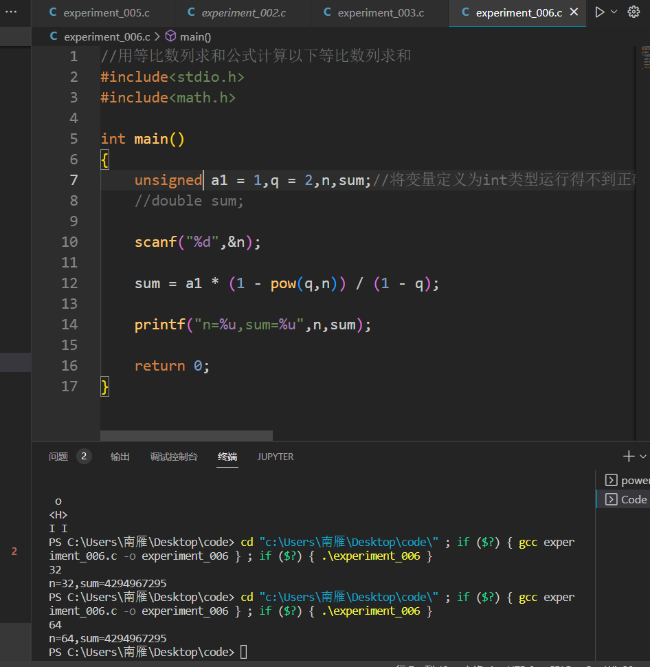Screen dimensions: 650x667
Task: Switch to the experiment_003.c tab
Action: pos(380,13)
